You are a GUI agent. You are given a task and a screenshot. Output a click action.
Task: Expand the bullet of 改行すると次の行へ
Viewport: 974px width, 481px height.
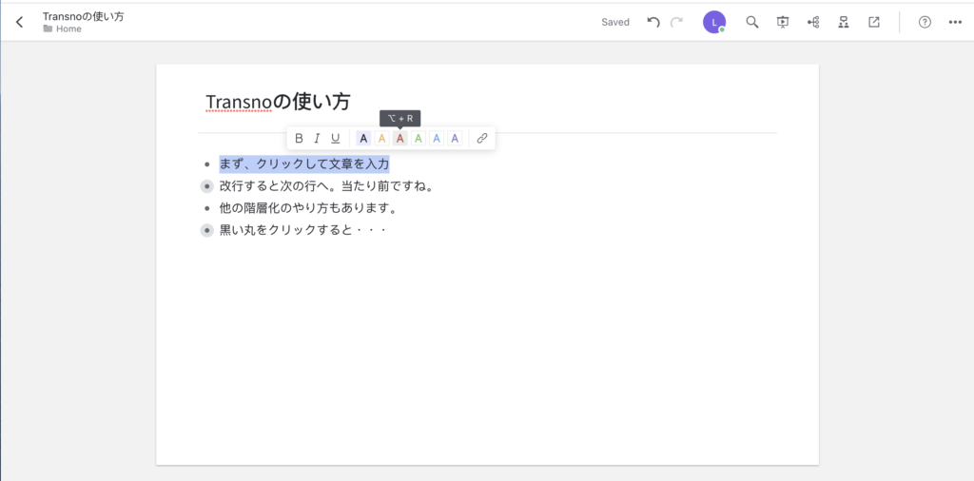(206, 186)
